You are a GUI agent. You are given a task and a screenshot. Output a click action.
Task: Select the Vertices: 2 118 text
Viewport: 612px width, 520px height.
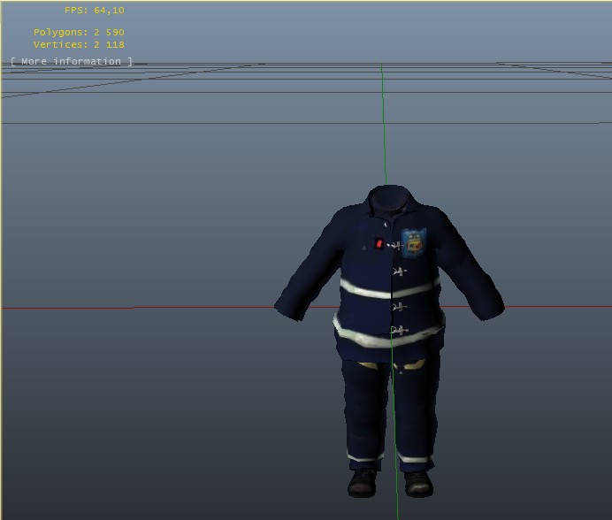(x=79, y=44)
